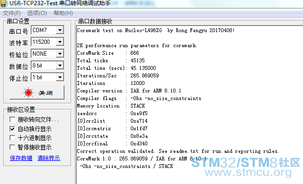Expand the 校验位 NONE dropdown arrow

click(x=60, y=54)
